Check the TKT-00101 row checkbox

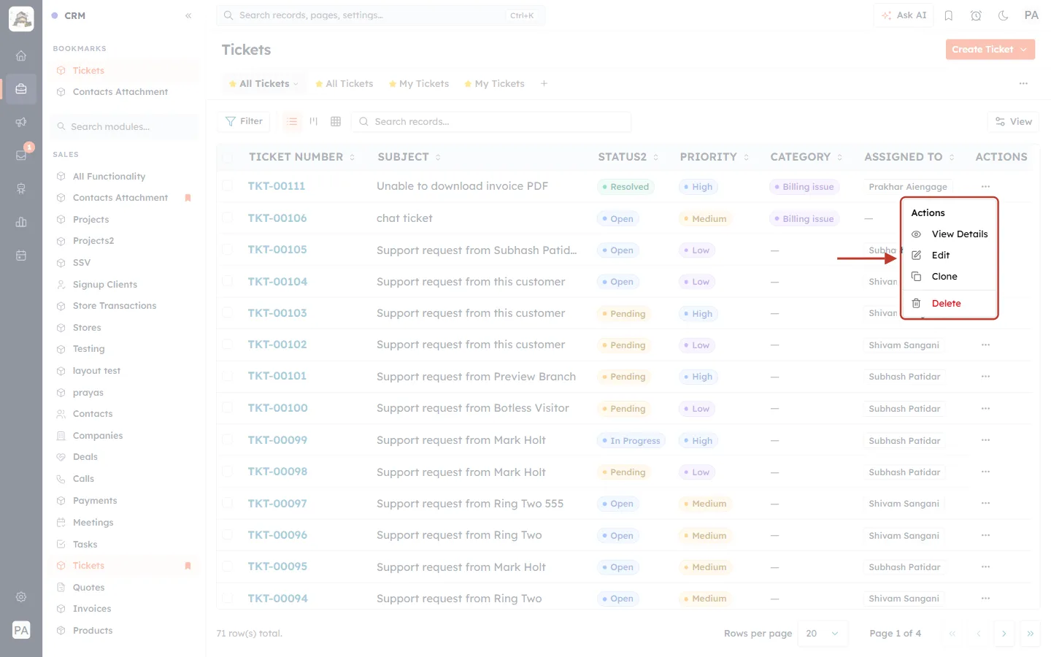coord(228,376)
